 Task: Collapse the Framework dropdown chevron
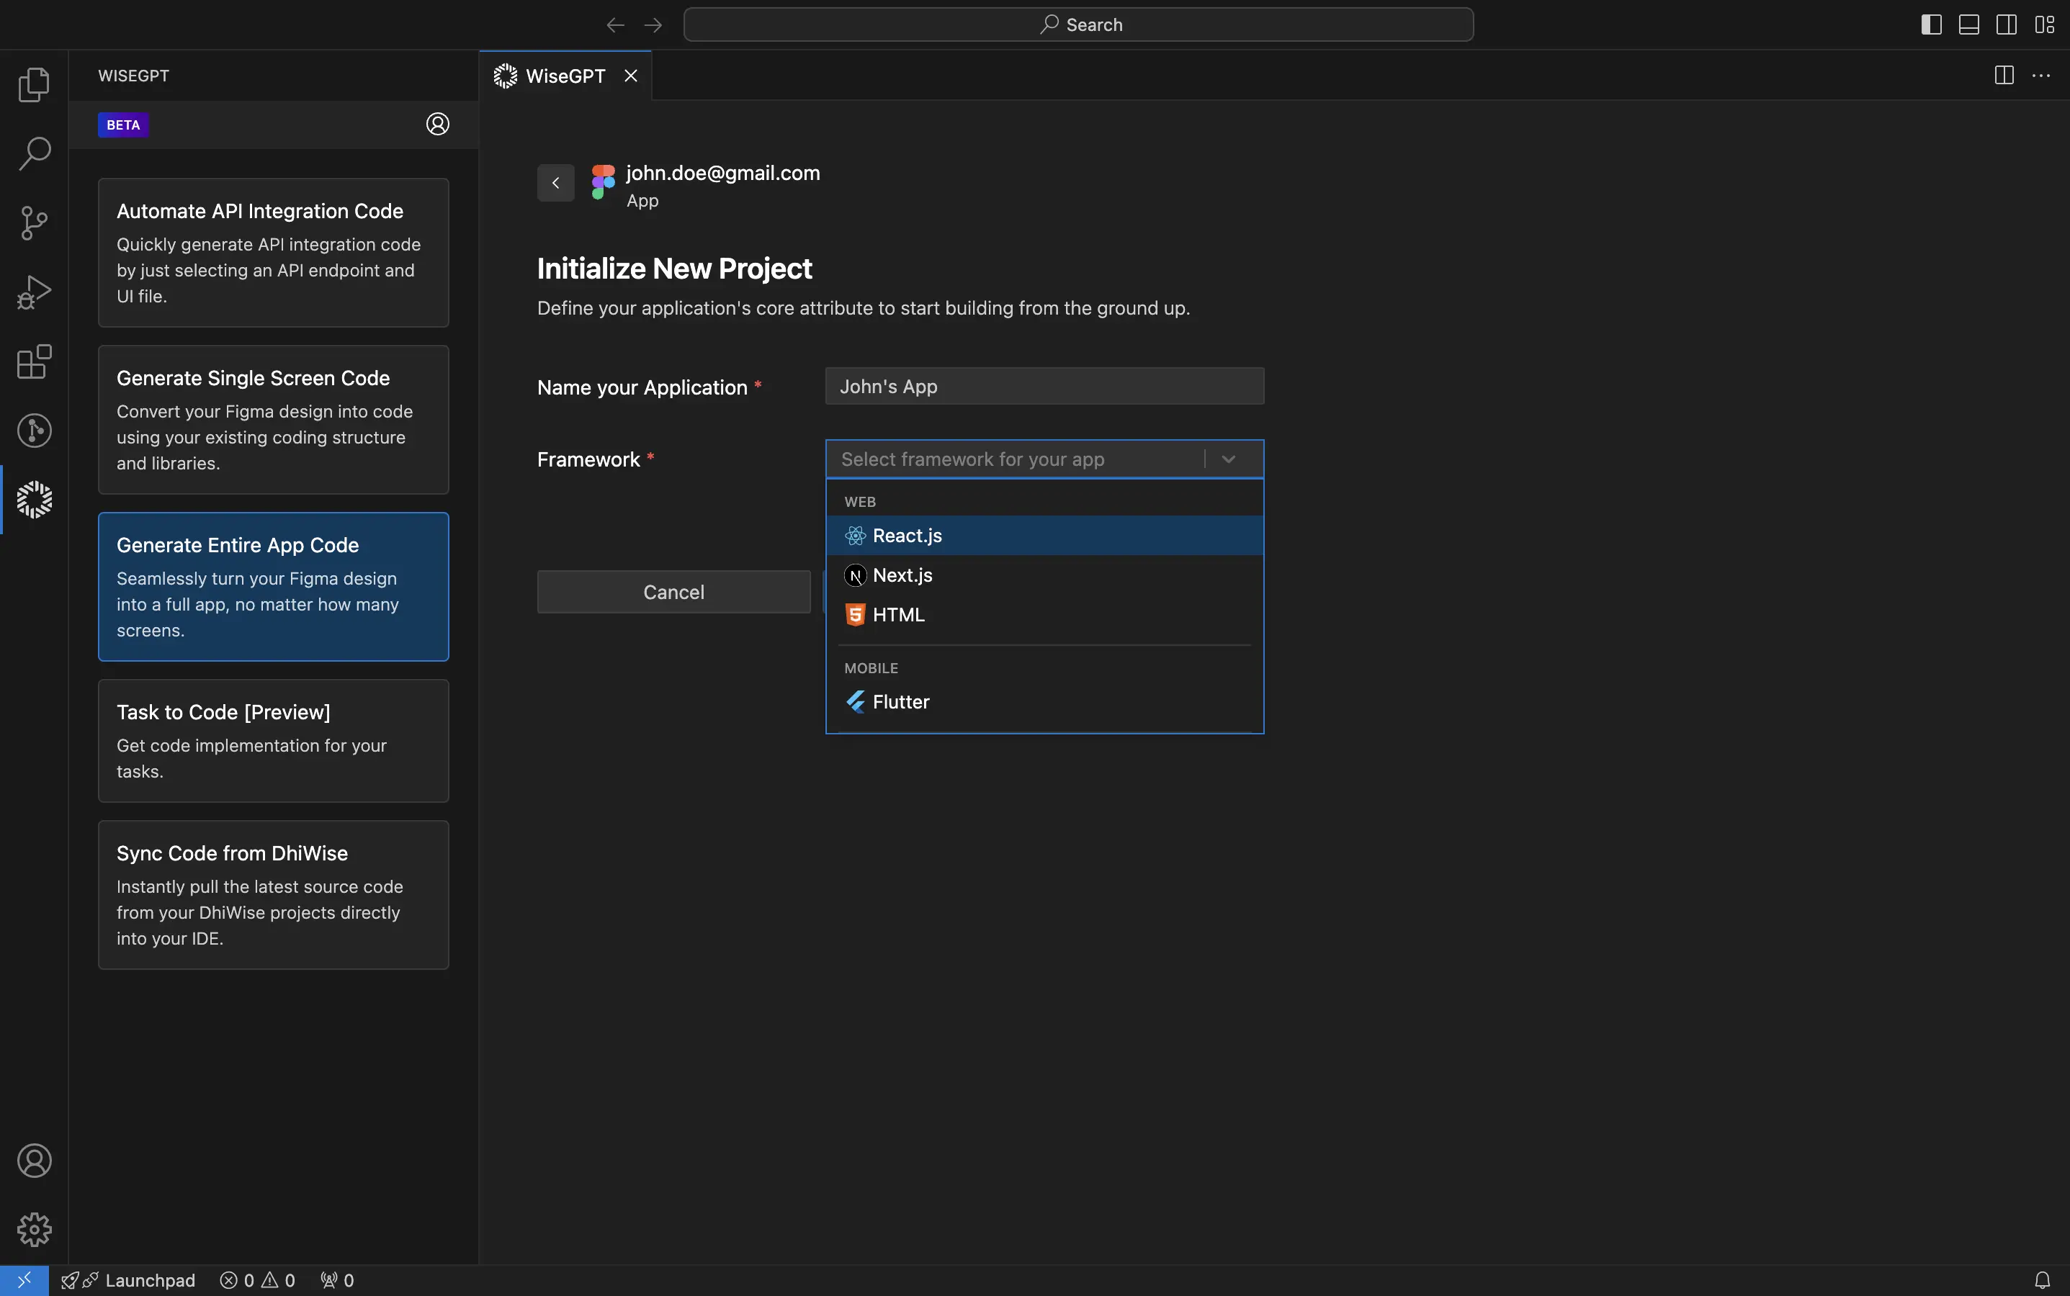(x=1229, y=459)
